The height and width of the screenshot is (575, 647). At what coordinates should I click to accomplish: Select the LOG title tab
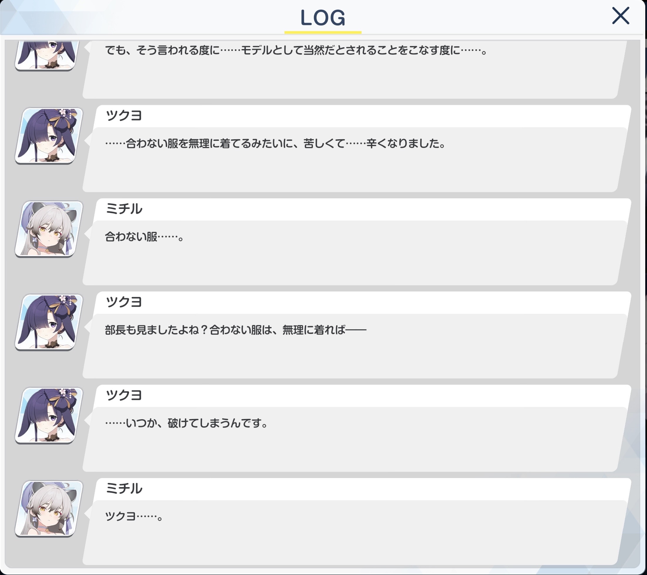pos(322,18)
